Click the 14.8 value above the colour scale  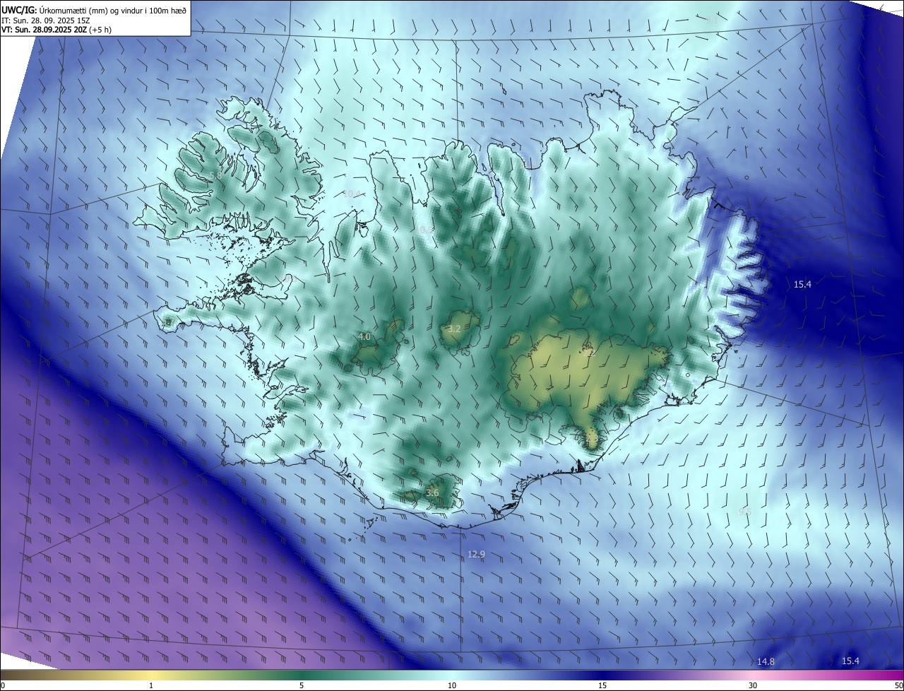pos(766,661)
